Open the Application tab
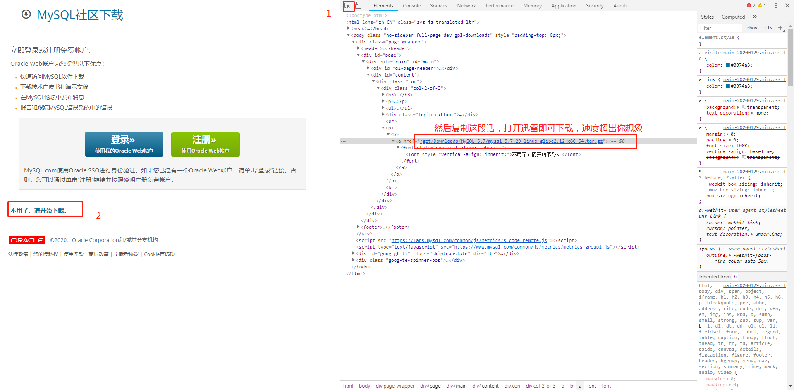The image size is (794, 390). pos(564,6)
